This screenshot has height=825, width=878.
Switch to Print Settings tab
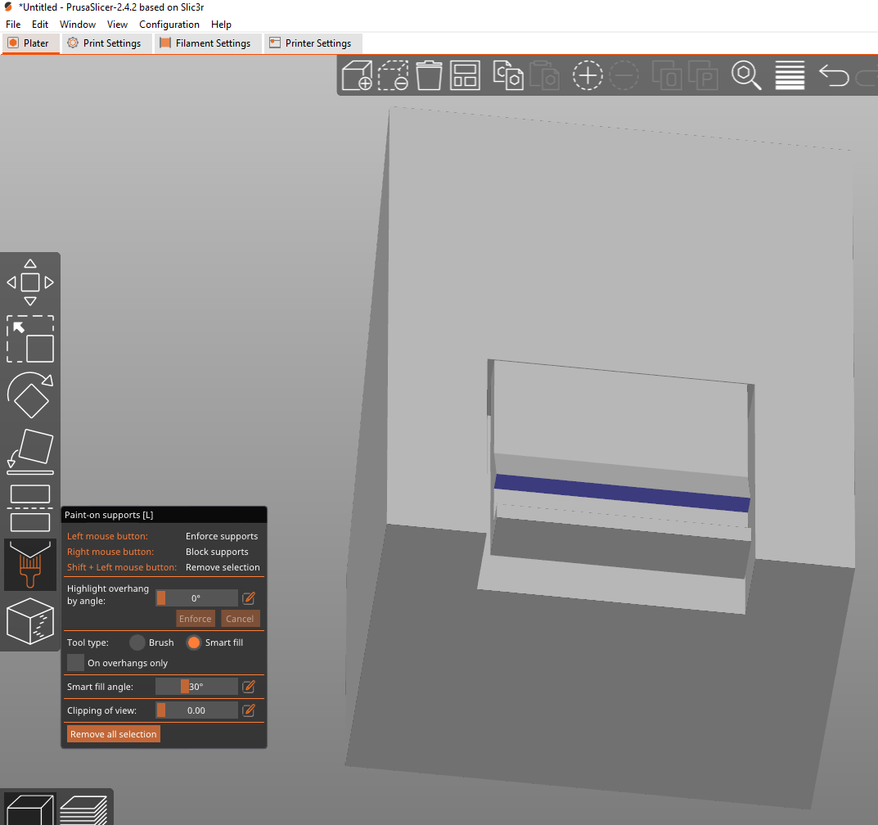[x=106, y=43]
